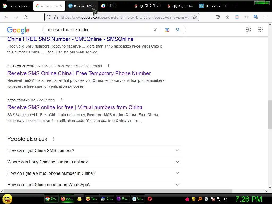Open the Pocket save button
The image size is (272, 204).
[218, 17]
